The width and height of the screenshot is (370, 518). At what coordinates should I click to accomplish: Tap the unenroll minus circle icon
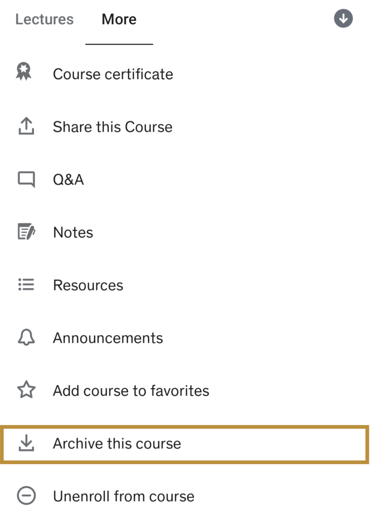tap(26, 495)
